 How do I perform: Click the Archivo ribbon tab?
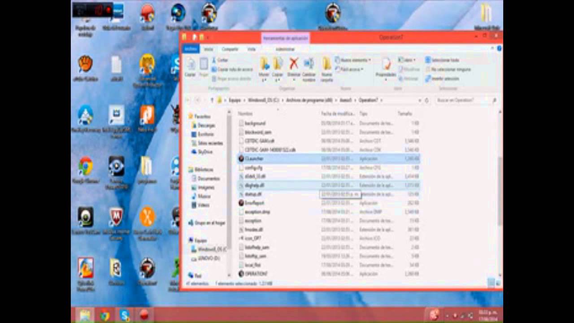click(x=191, y=48)
